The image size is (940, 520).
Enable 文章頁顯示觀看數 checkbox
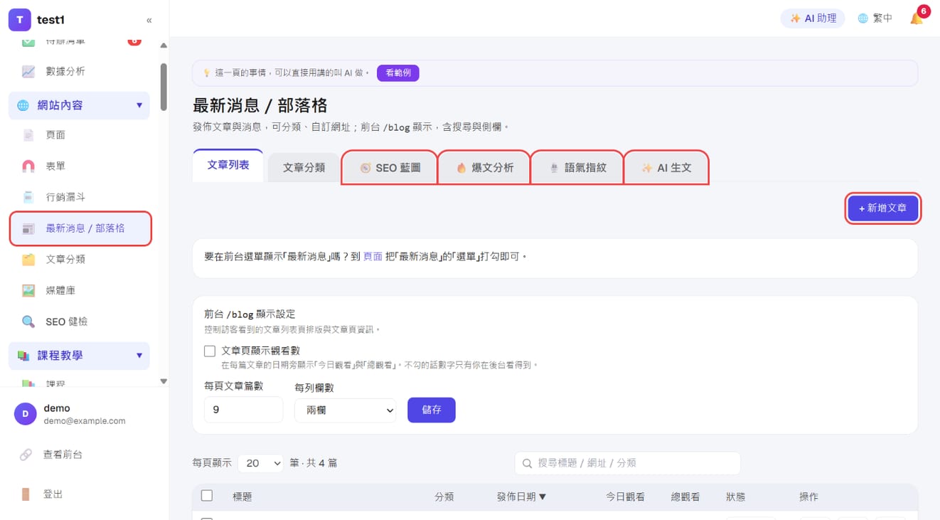[210, 351]
